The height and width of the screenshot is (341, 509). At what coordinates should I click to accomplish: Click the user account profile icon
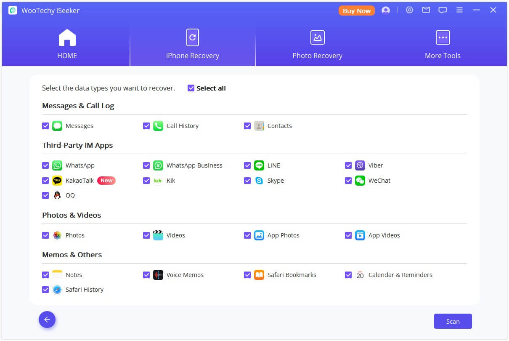pos(386,11)
